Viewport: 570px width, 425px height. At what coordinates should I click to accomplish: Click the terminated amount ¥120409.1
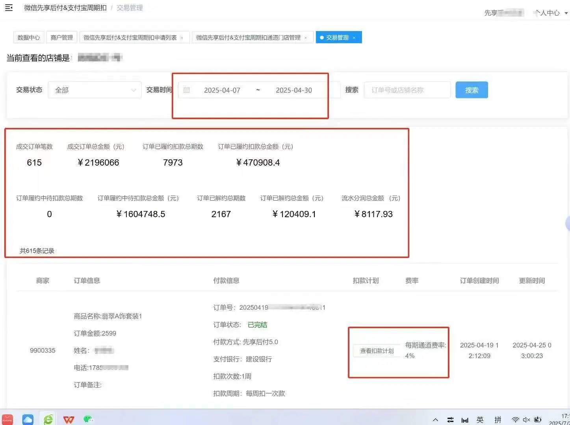(294, 214)
